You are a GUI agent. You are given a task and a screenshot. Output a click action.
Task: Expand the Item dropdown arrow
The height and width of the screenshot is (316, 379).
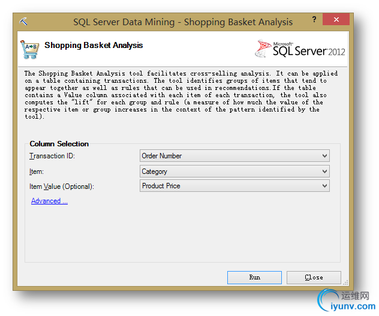point(324,171)
